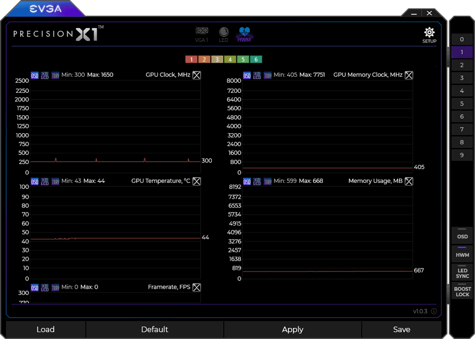Select profile slot 3
Viewport: 475px width, 339px height.
tap(462, 78)
